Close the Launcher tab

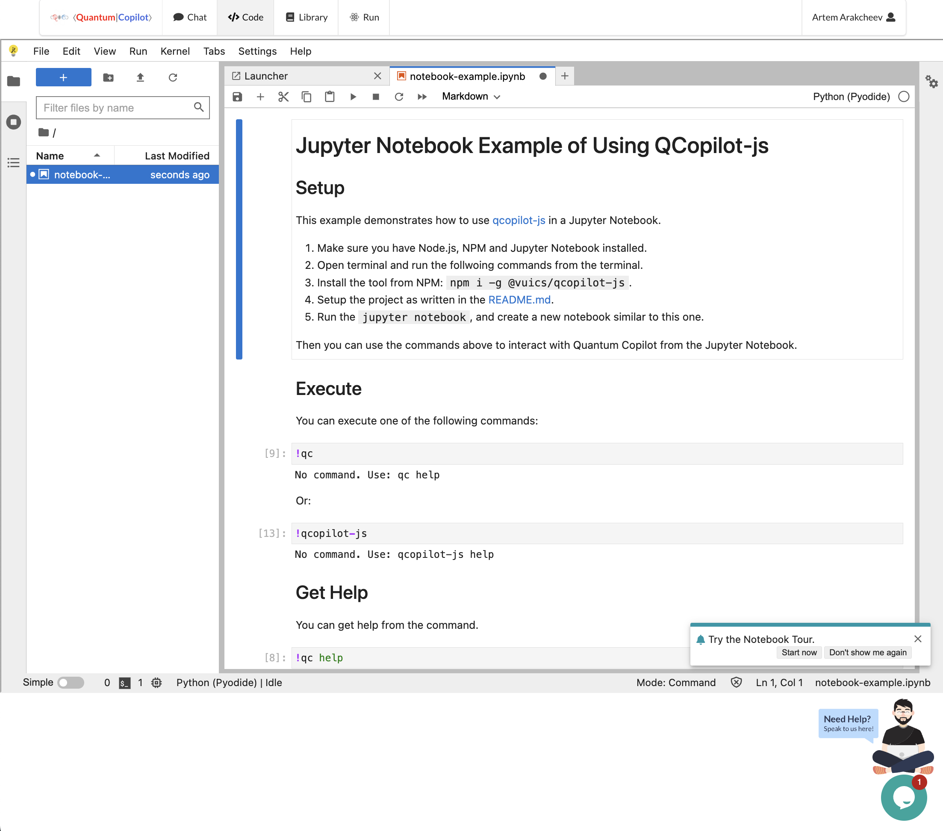[377, 76]
